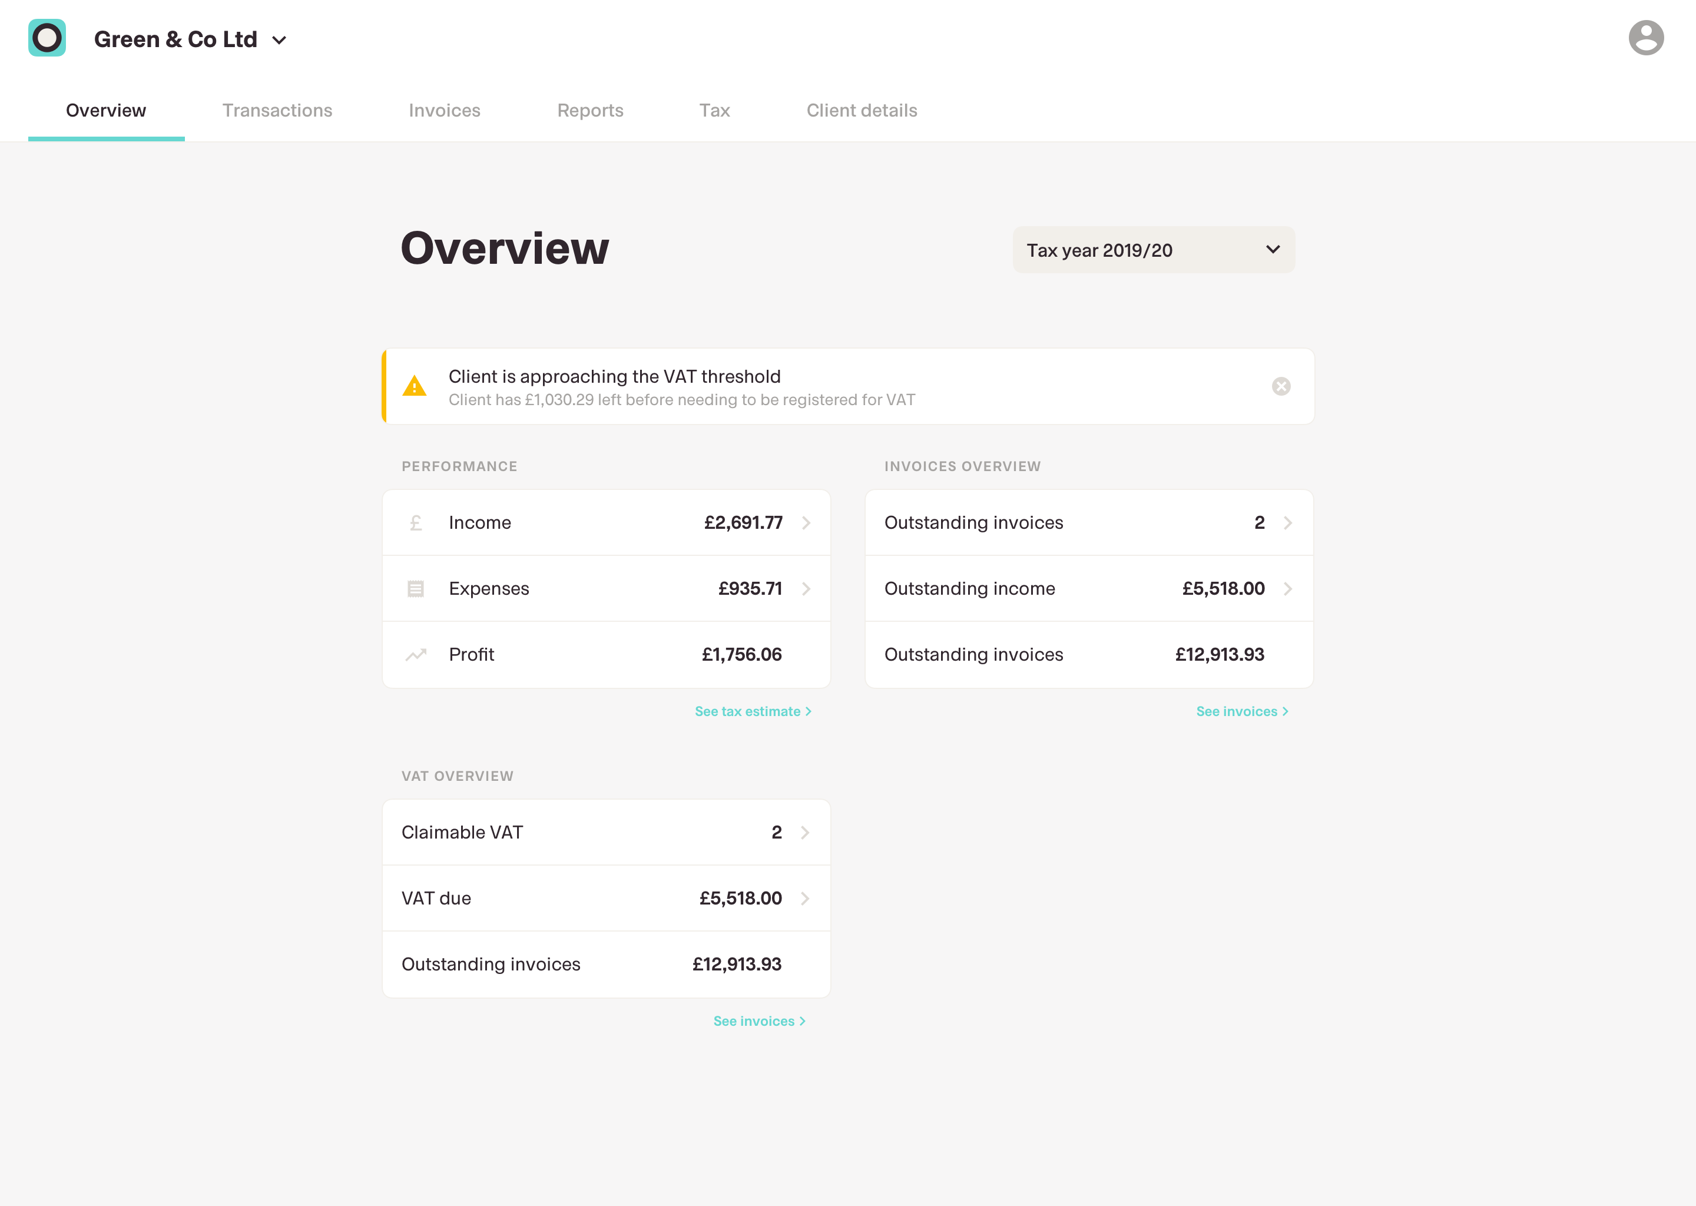Click the trend arrow Profit icon
Image resolution: width=1696 pixels, height=1206 pixels.
click(416, 654)
